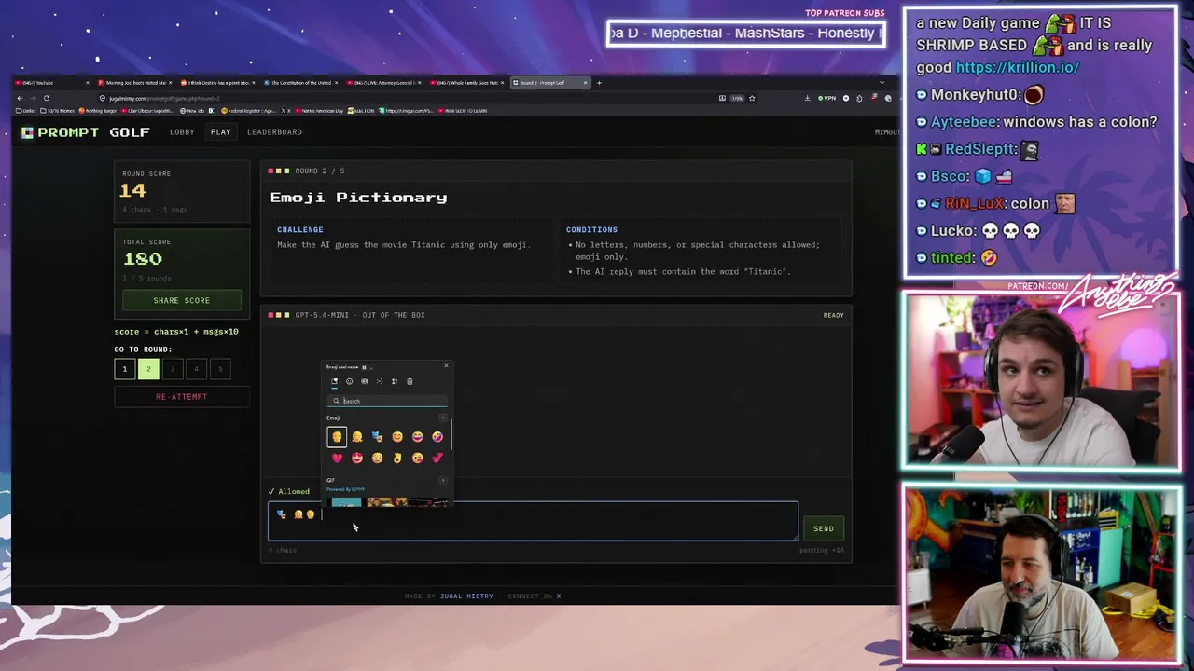Open the Play nav item
This screenshot has width=1194, height=671.
[x=220, y=132]
